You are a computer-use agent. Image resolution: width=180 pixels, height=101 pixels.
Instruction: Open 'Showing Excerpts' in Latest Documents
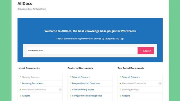(x=31, y=77)
